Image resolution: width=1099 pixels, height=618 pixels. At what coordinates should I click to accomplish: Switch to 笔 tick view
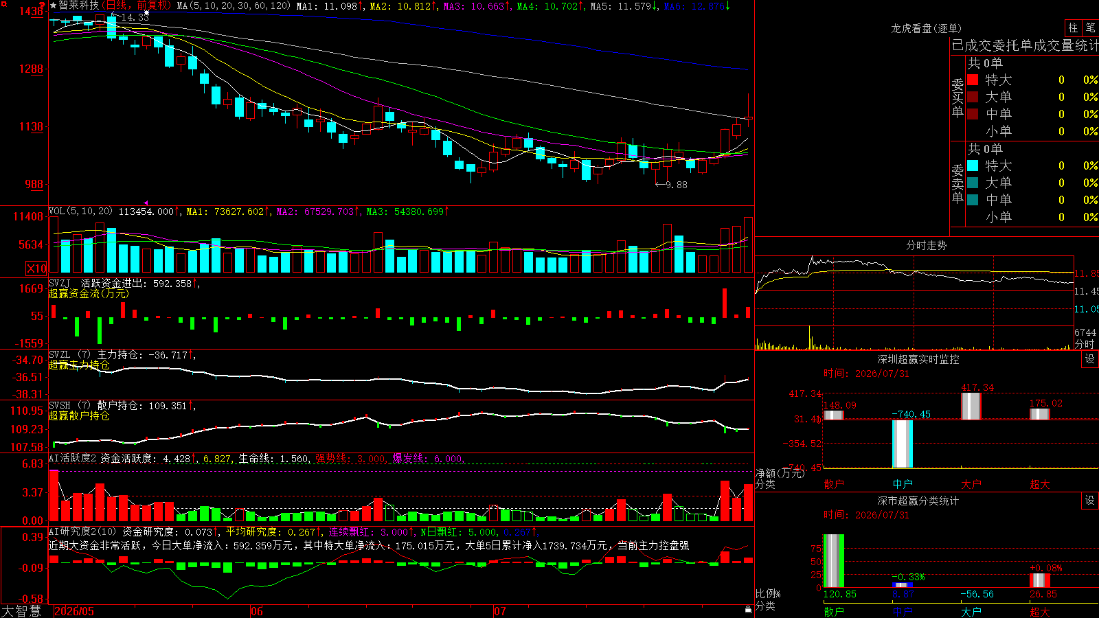click(1090, 27)
